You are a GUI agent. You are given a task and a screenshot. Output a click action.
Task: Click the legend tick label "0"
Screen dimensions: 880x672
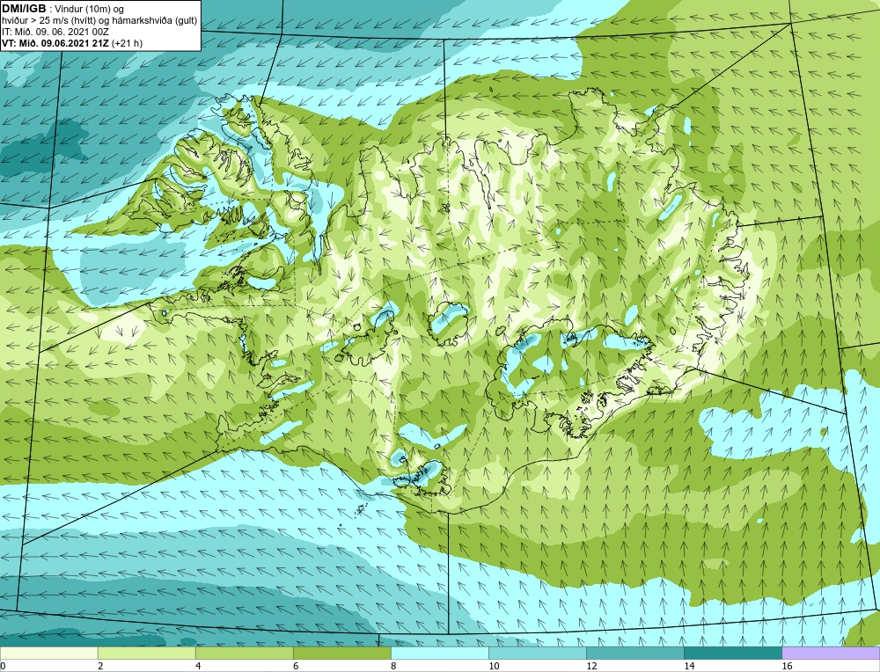pyautogui.click(x=3, y=666)
